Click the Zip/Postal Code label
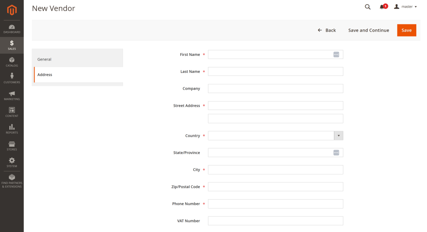Screen dimensions: 427x232 coord(185,187)
